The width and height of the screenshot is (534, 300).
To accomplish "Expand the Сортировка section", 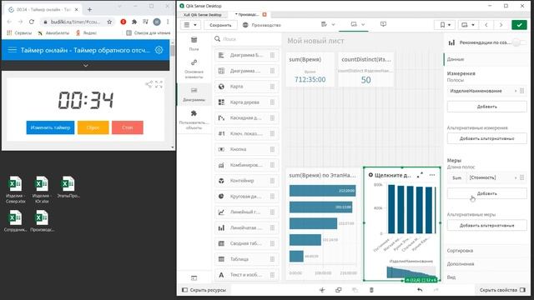I will 487,251.
